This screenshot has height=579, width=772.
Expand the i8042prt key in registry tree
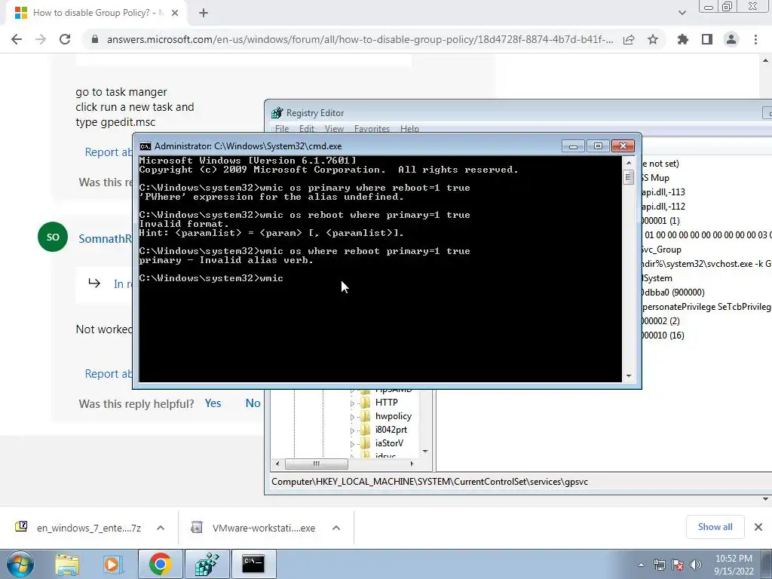[352, 430]
